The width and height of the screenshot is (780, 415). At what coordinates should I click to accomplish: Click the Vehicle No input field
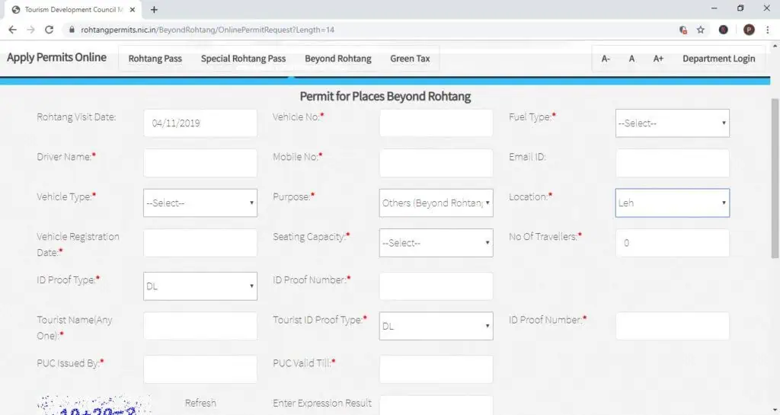click(x=436, y=123)
